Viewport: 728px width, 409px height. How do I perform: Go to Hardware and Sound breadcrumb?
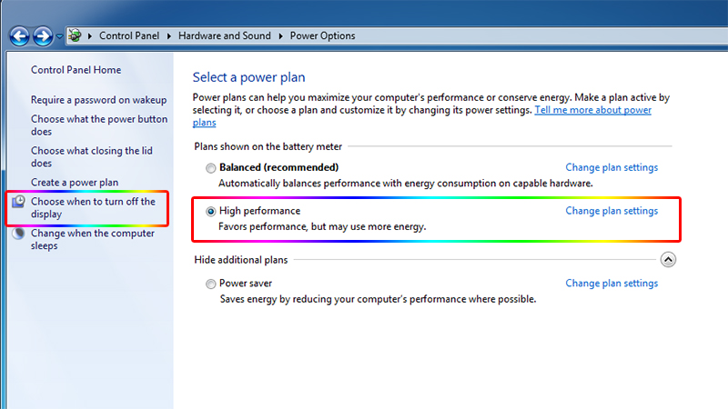224,35
